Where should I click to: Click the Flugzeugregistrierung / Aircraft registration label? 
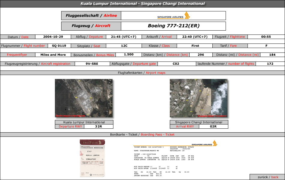coord(37,64)
